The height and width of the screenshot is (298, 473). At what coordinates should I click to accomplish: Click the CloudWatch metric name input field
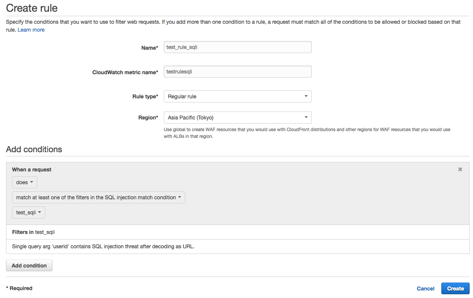(238, 72)
